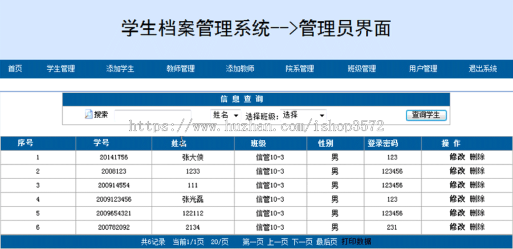513x249 pixels.
Task: Go to 第一页 in pagination
Action: (x=253, y=242)
